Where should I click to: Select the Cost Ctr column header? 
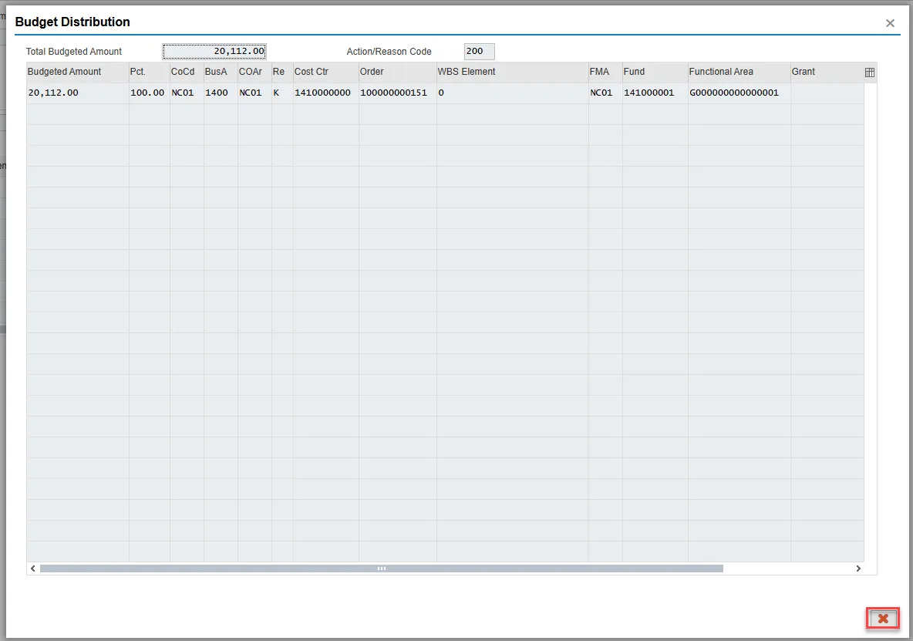[x=325, y=72]
